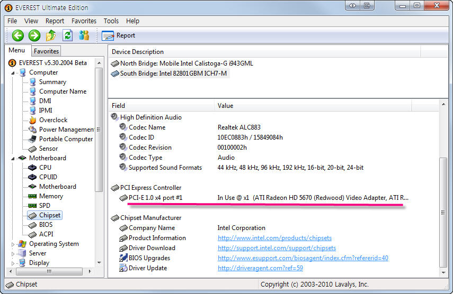Open the driveragent.com link
453x294 pixels.
pyautogui.click(x=260, y=268)
